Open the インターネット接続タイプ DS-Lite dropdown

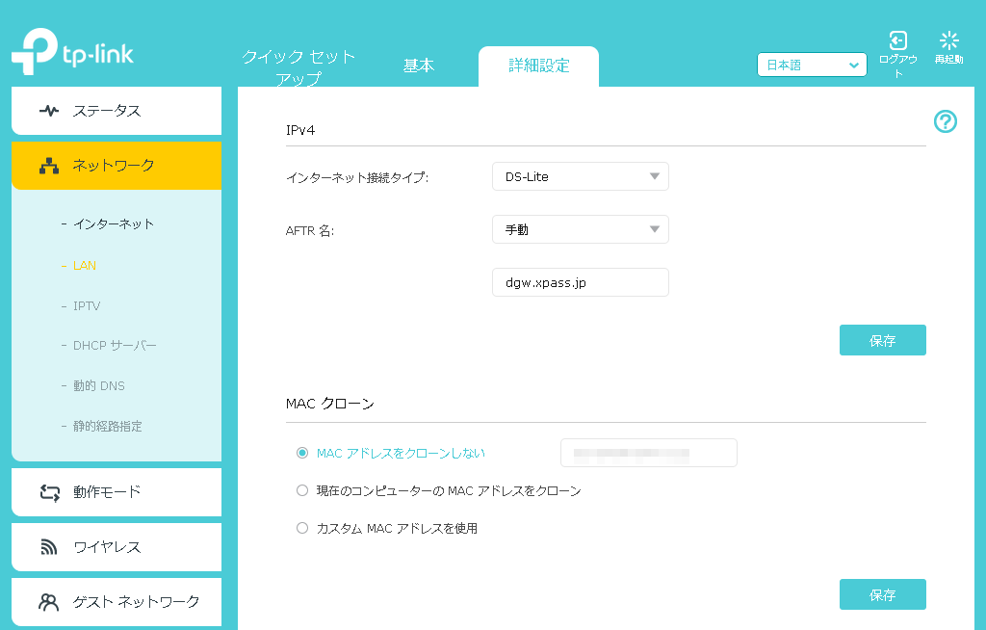(580, 176)
